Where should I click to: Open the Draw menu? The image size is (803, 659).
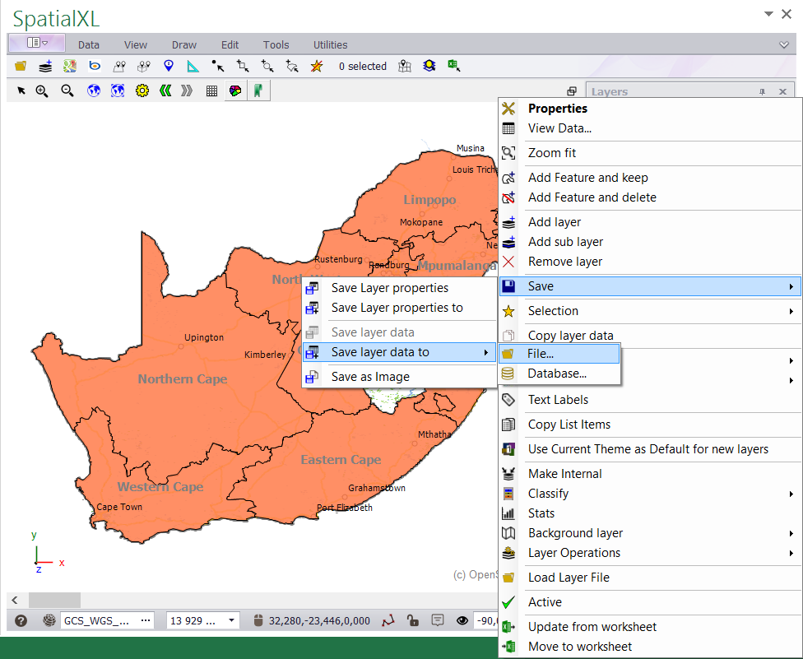[x=184, y=45]
